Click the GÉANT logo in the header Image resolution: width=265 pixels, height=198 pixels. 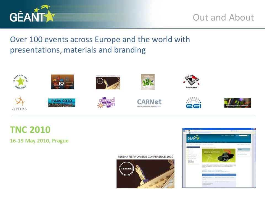[32, 14]
